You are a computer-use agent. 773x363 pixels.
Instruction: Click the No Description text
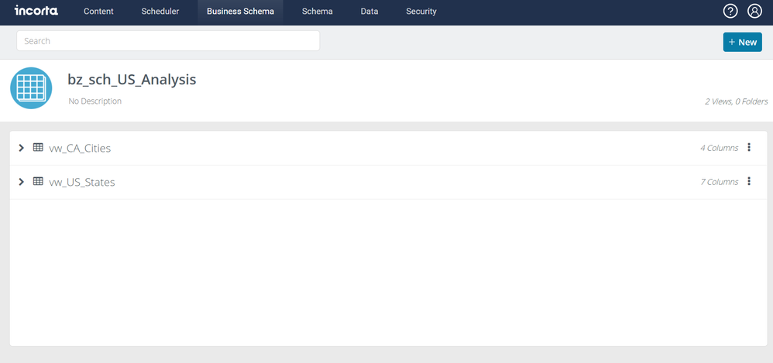94,101
